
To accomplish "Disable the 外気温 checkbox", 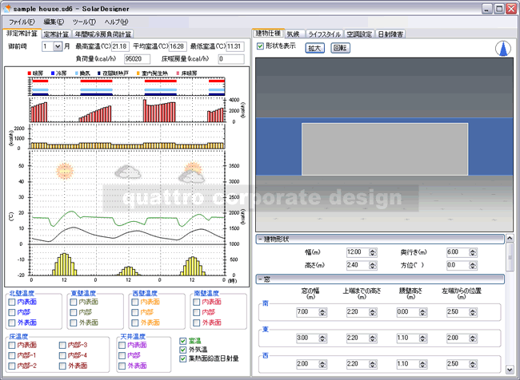I will pyautogui.click(x=183, y=350).
